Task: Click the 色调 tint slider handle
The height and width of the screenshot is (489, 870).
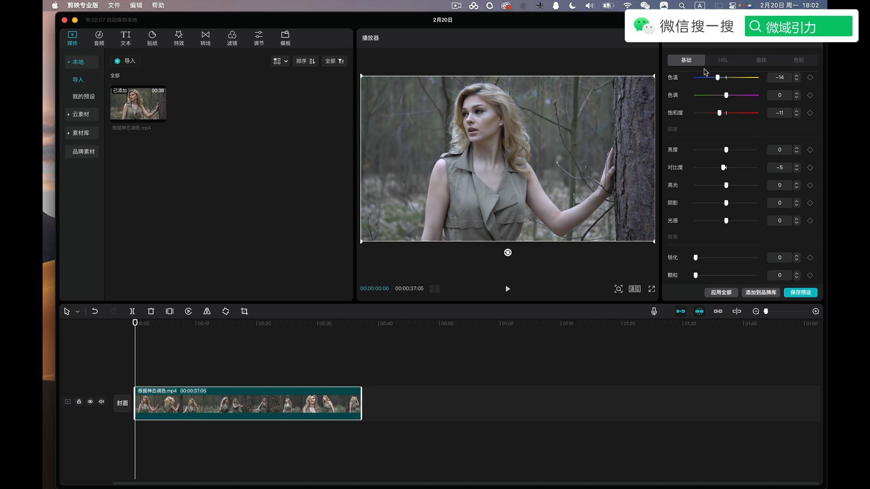Action: pos(726,95)
